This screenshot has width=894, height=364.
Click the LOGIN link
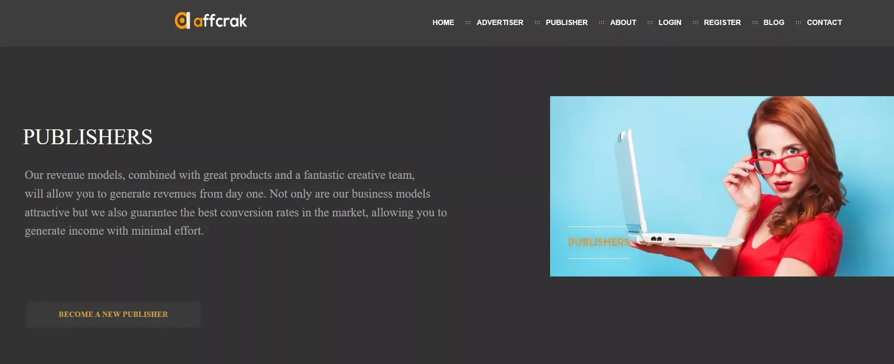(670, 23)
